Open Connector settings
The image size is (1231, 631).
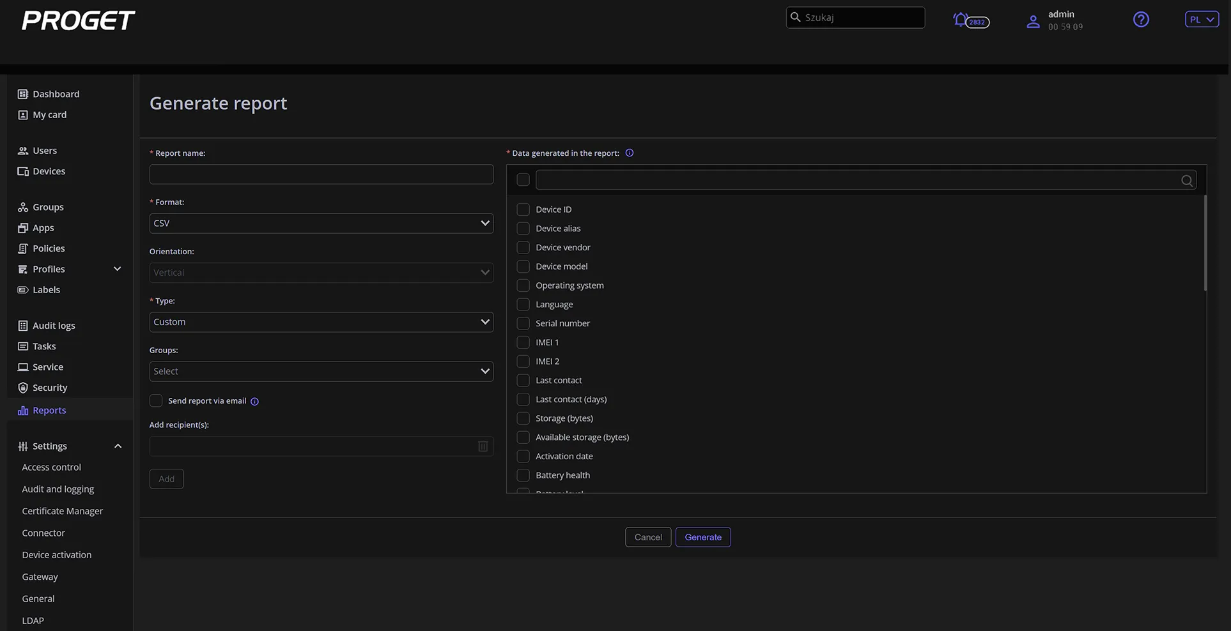43,533
